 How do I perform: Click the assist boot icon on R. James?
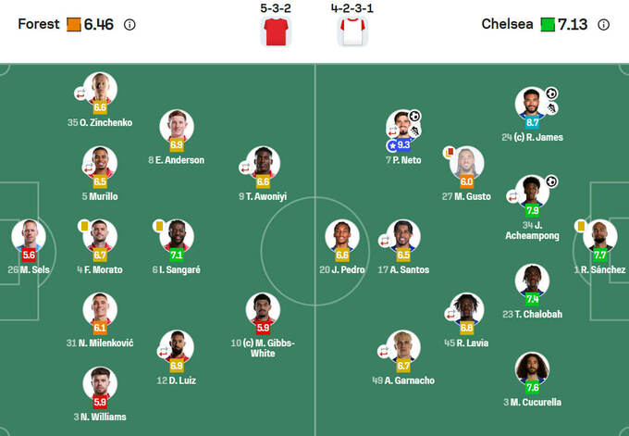point(551,107)
